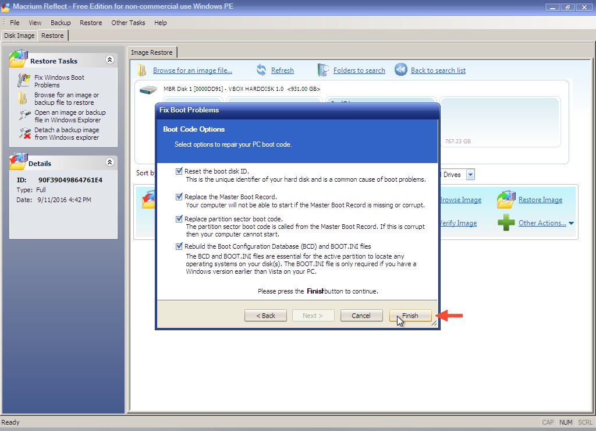Collapse the Details panel
Image resolution: width=596 pixels, height=431 pixels.
[x=109, y=162]
